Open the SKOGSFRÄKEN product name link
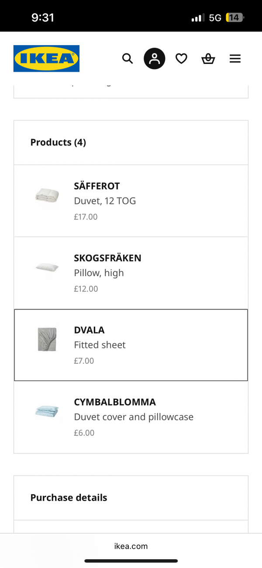This screenshot has width=262, height=568. coord(107,258)
